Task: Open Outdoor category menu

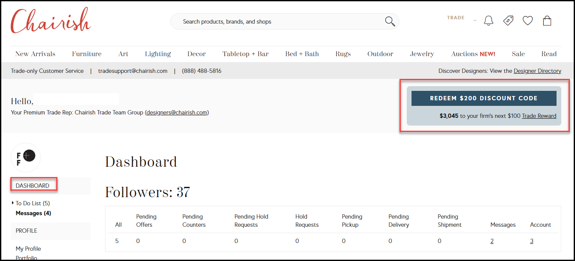Action: (380, 54)
